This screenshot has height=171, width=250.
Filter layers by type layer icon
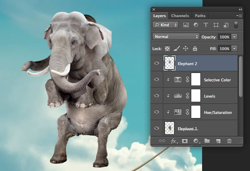pyautogui.click(x=206, y=25)
